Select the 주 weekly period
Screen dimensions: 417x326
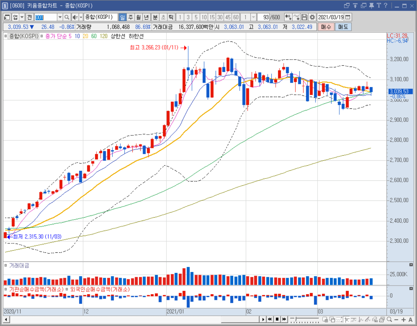[131, 17]
